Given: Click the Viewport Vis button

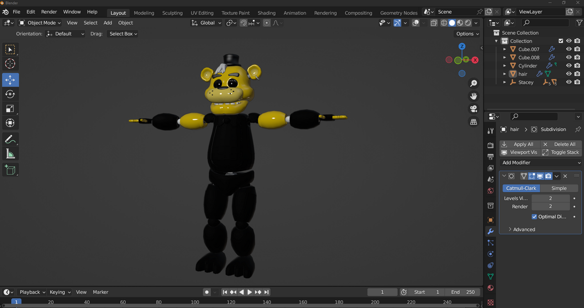Looking at the screenshot, I should [x=519, y=152].
